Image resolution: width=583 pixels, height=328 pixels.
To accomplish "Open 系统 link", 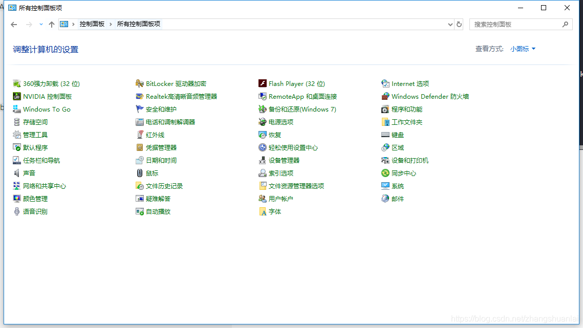I will 398,186.
